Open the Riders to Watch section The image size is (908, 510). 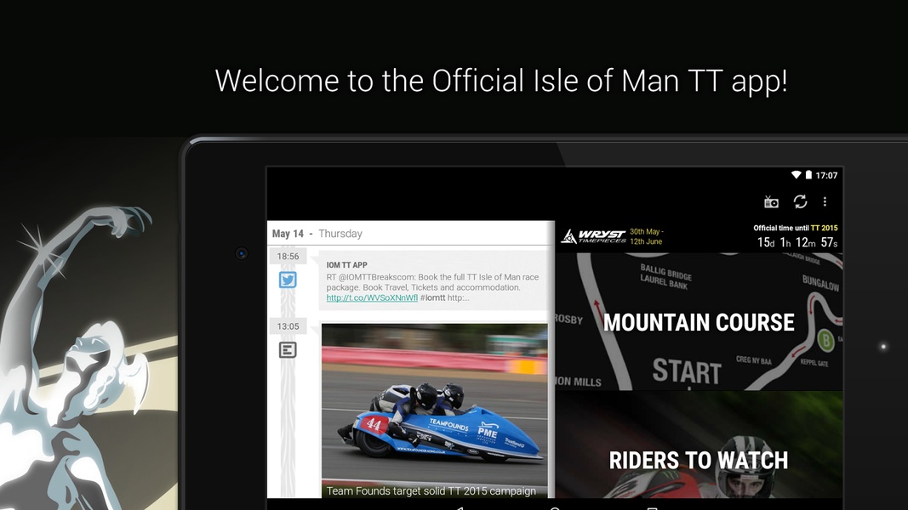pos(699,445)
